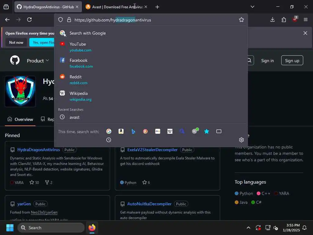Search this time with Wikipedia icon
Screen dimensions: 313x235
170,131
